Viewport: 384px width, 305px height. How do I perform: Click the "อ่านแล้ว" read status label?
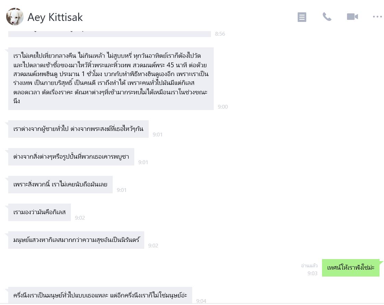click(309, 266)
